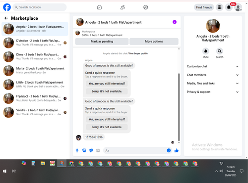Show hidden system tray icons
The height and width of the screenshot is (183, 248).
(216, 171)
